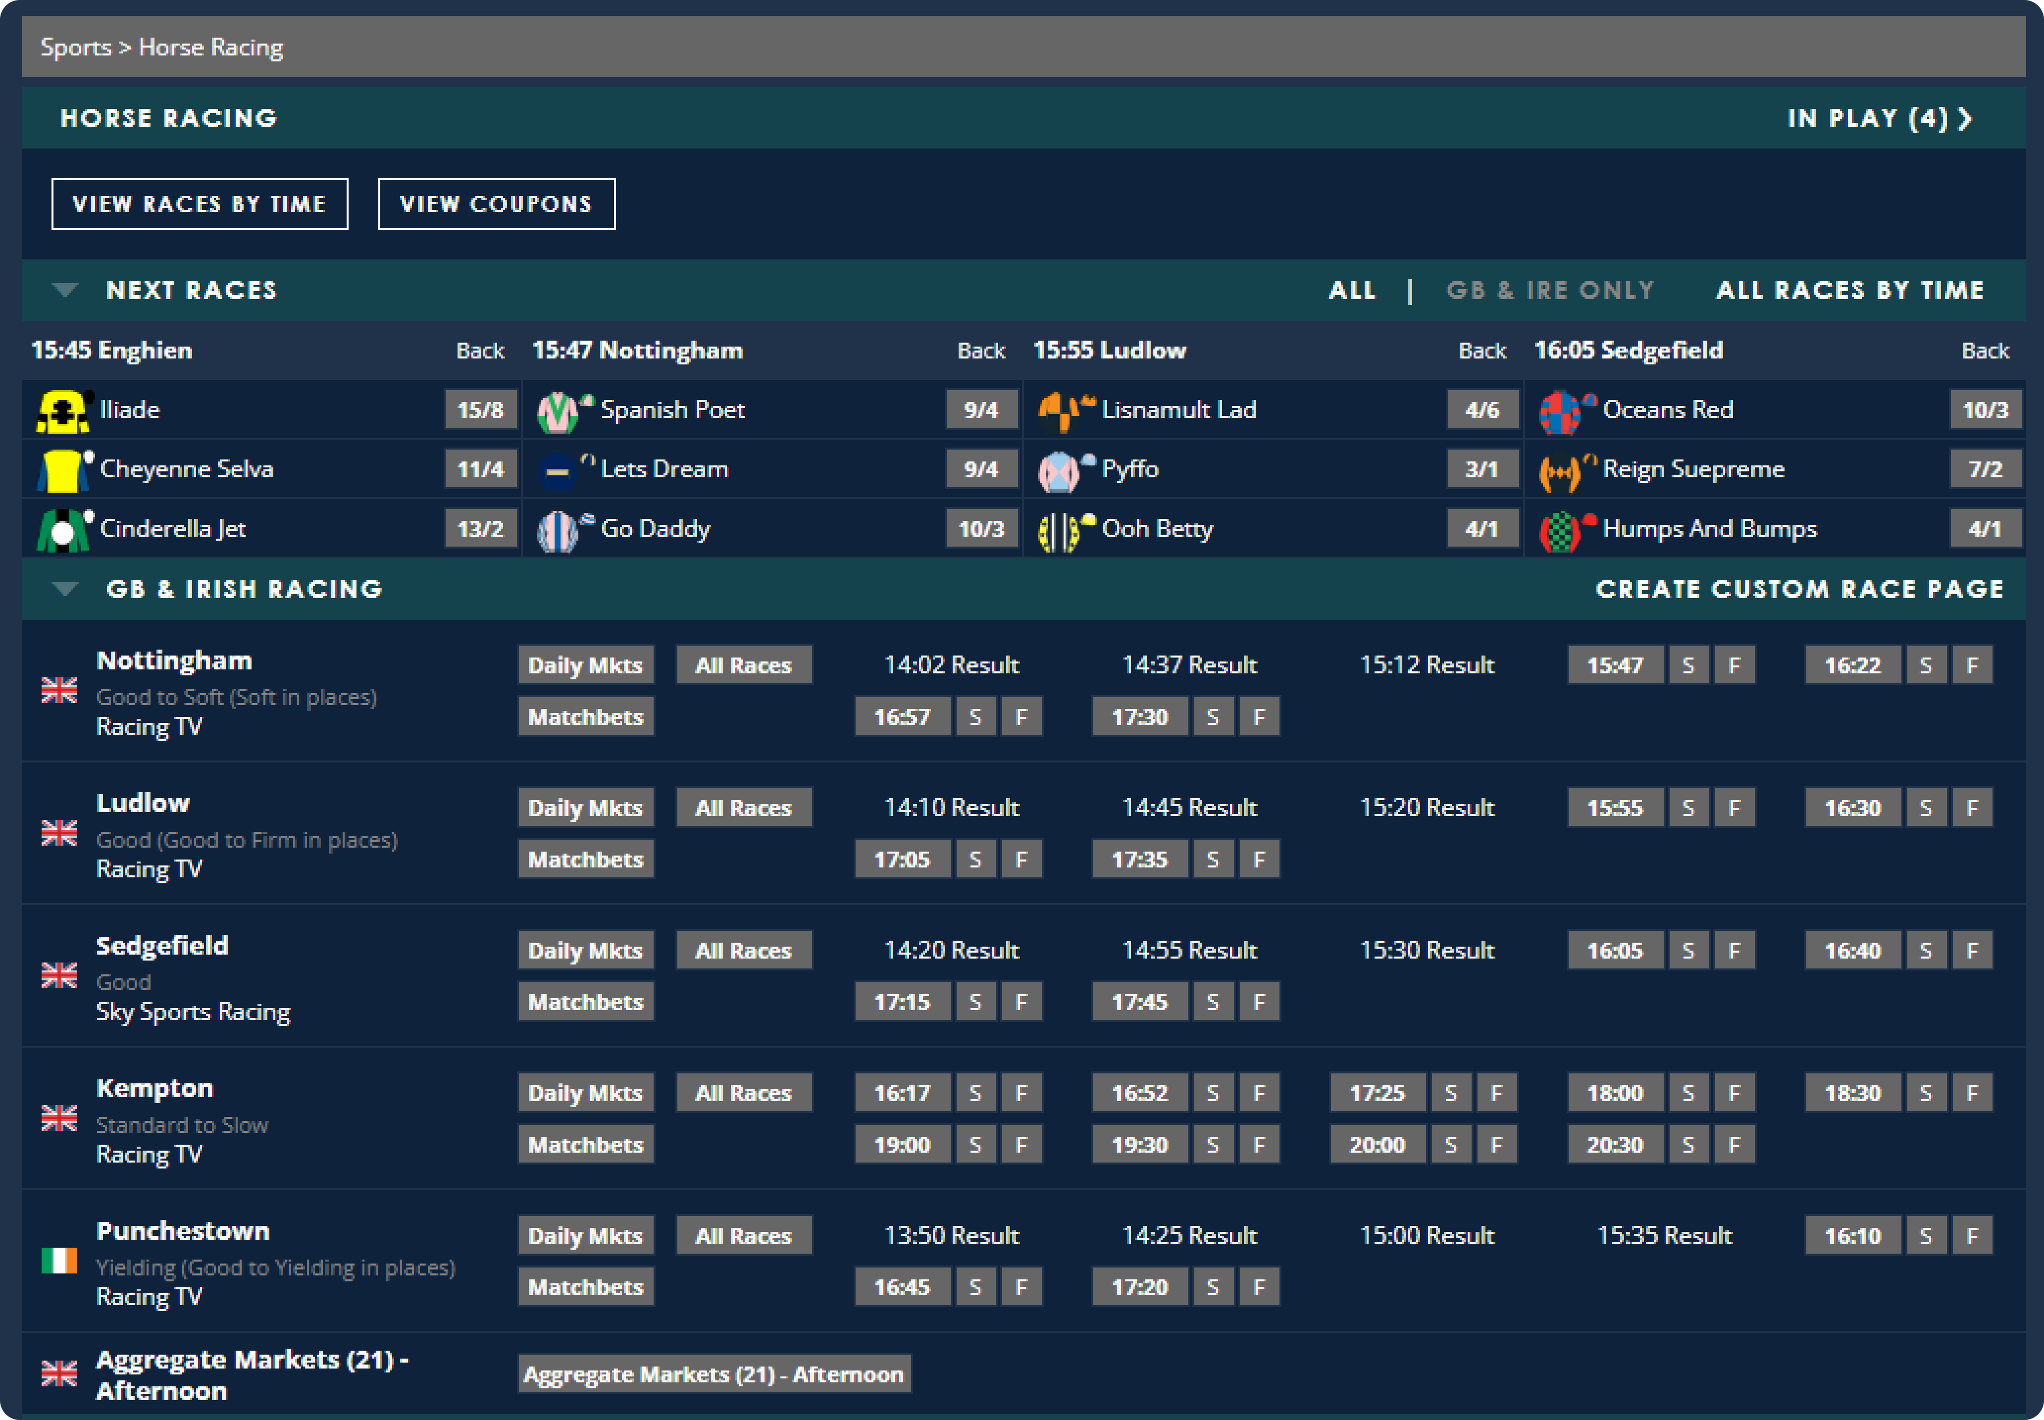
Task: Click the Irish flag beside Punchestown
Action: click(59, 1261)
